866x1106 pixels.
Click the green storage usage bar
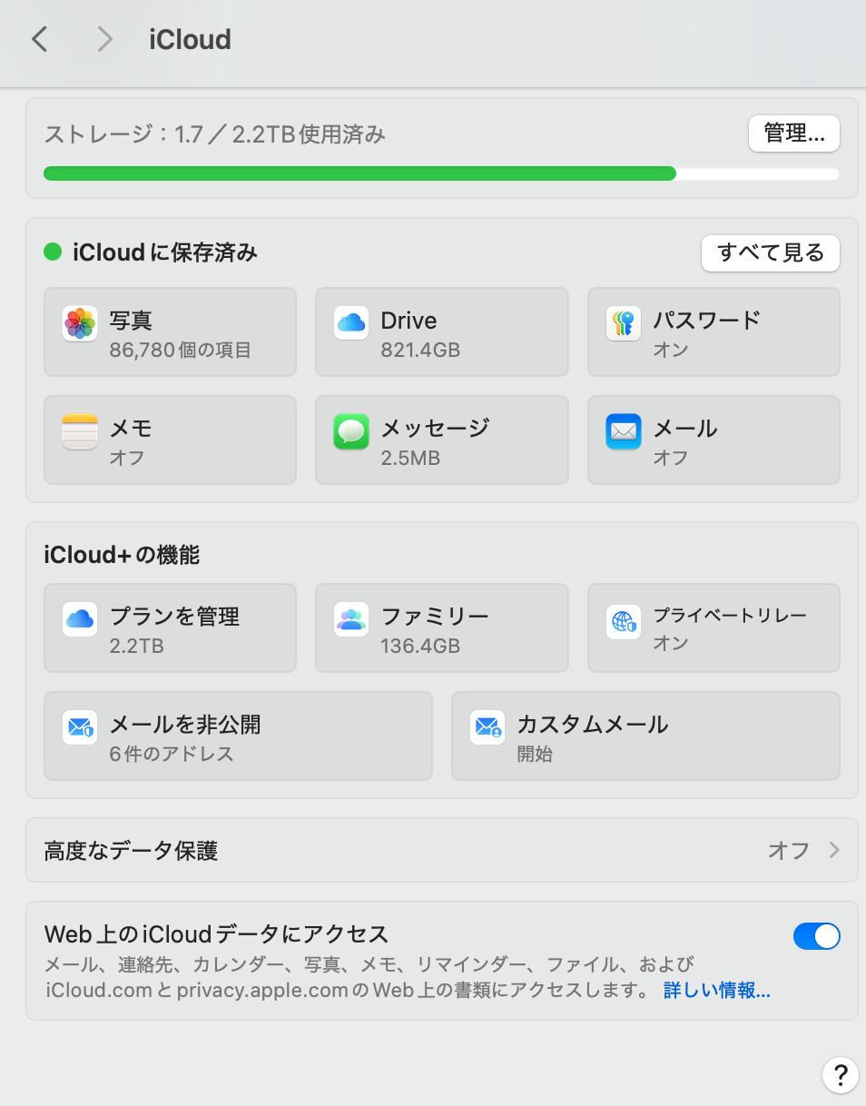click(x=359, y=173)
